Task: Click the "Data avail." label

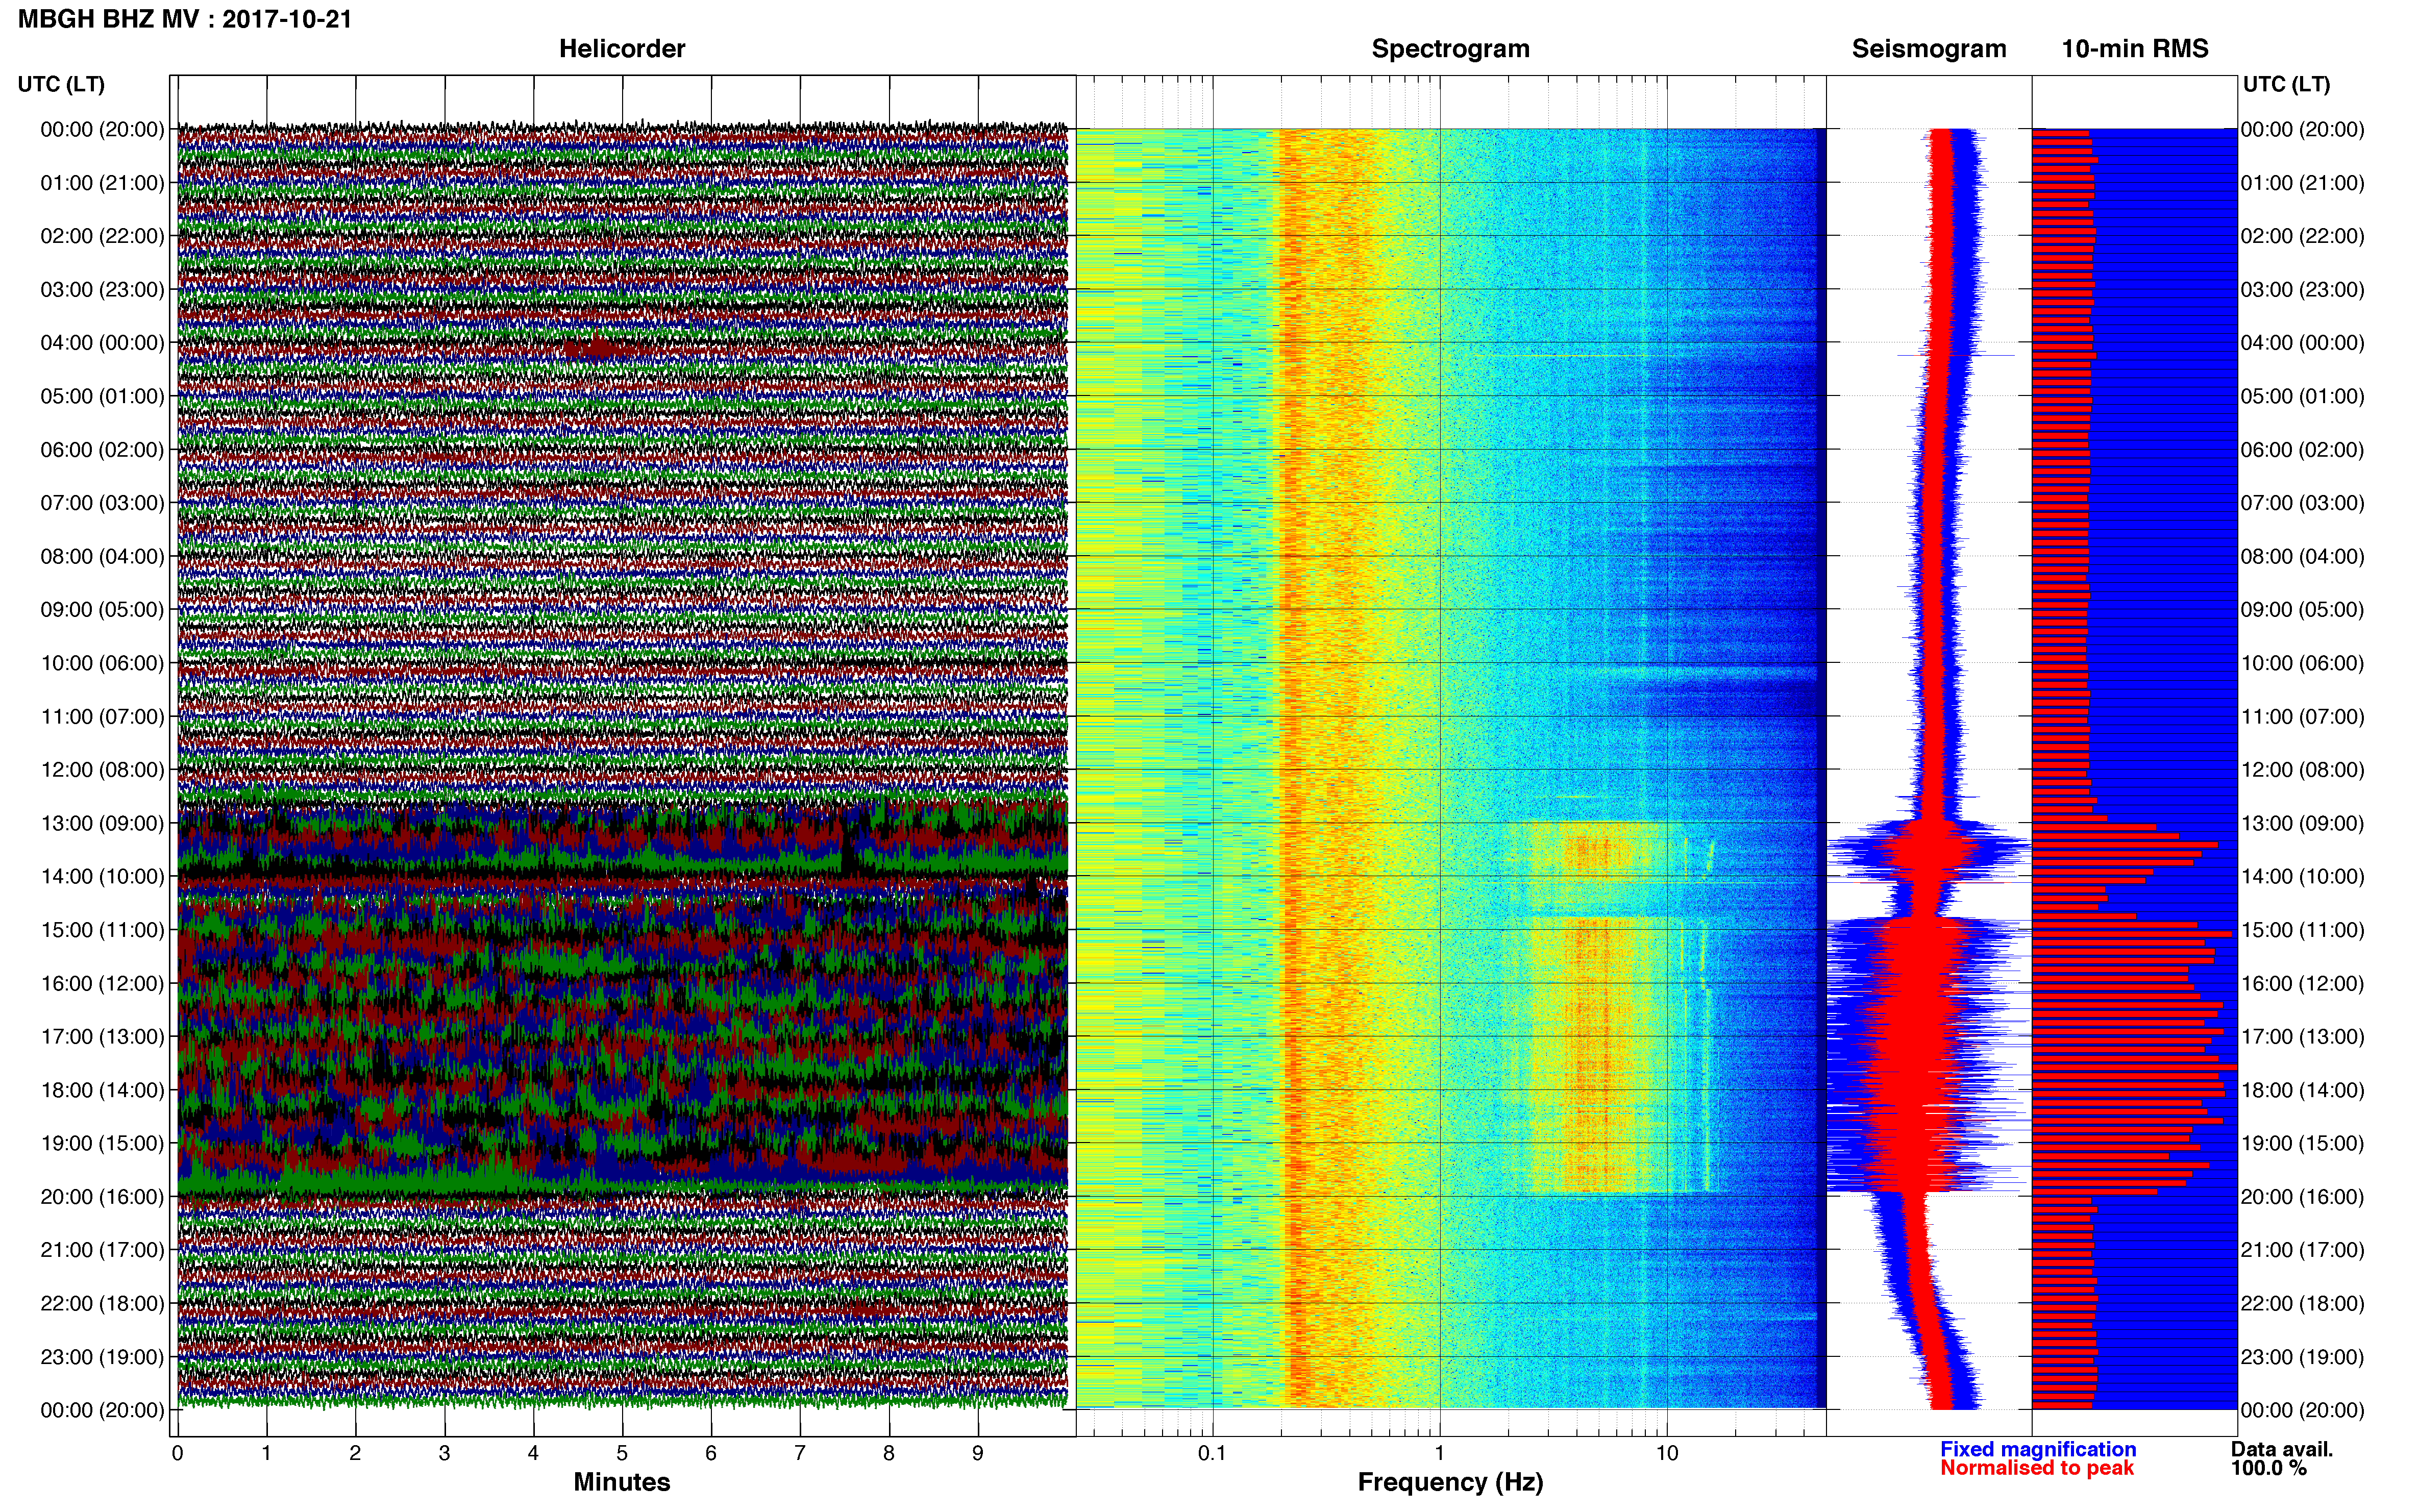Action: pyautogui.click(x=2282, y=1449)
